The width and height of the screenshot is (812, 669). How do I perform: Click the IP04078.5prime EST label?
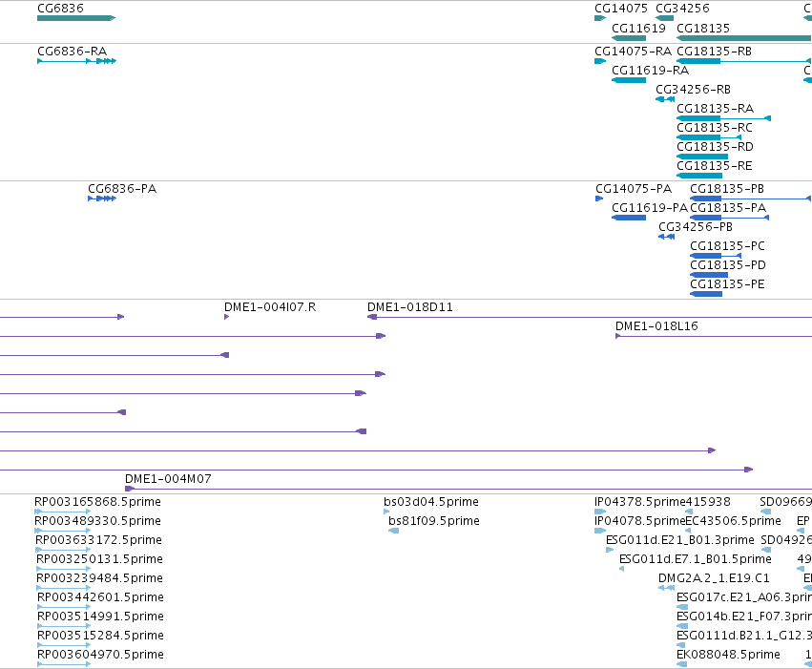(x=640, y=521)
